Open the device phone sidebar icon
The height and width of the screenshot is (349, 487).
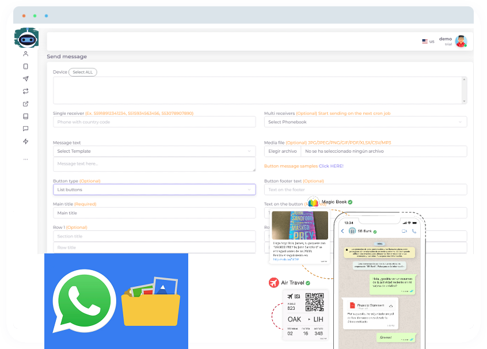click(26, 66)
